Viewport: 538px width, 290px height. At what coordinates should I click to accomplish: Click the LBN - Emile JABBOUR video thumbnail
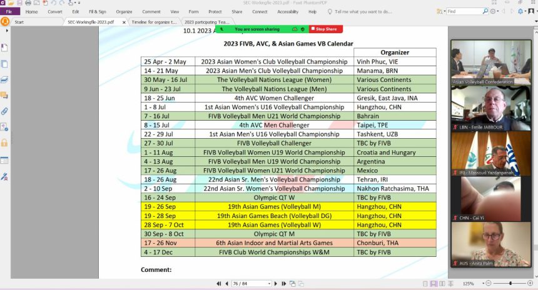coord(491,108)
